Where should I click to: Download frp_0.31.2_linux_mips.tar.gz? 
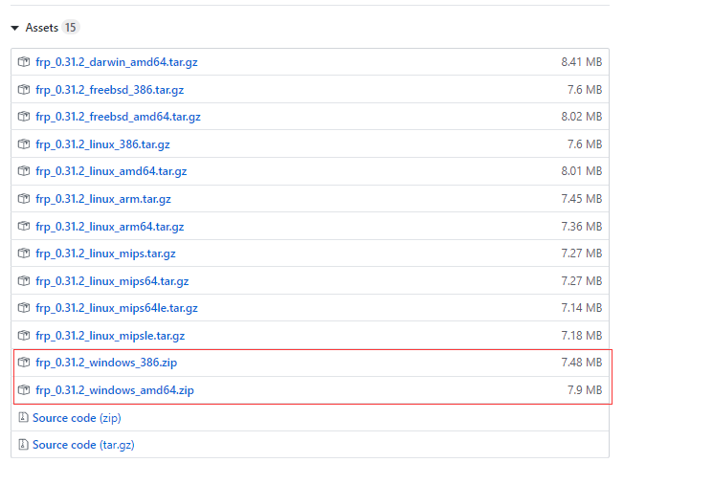click(x=105, y=254)
